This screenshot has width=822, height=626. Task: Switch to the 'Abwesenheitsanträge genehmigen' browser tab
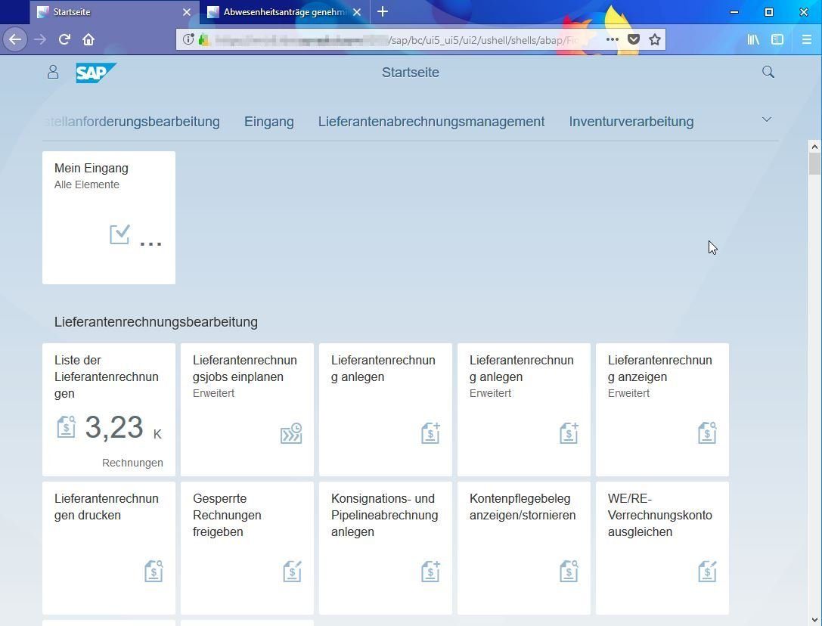(x=280, y=11)
